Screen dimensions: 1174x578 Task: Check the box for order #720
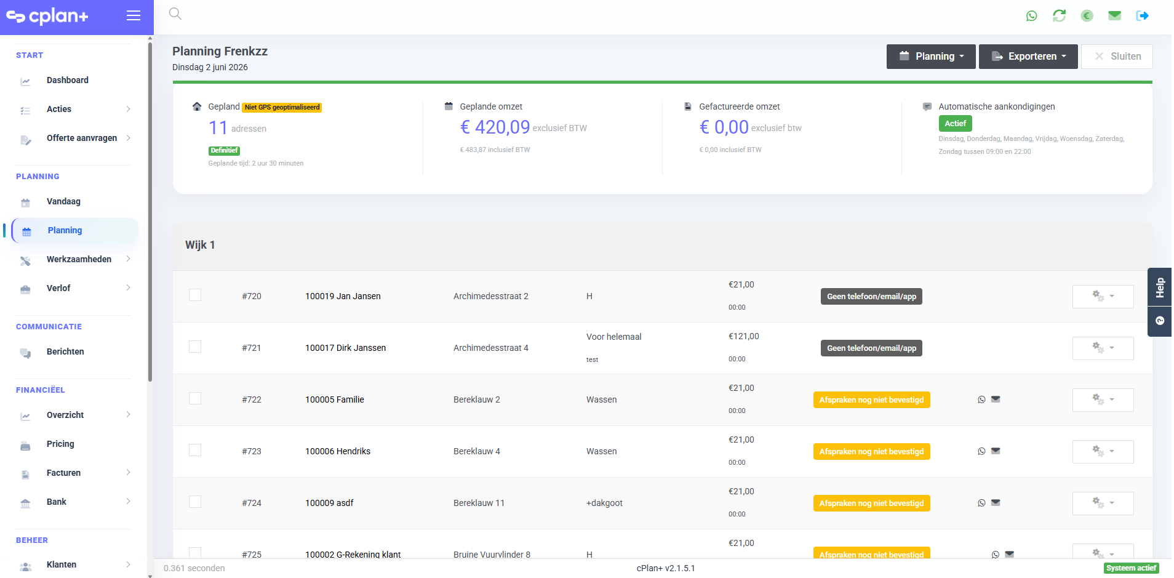[x=195, y=295]
